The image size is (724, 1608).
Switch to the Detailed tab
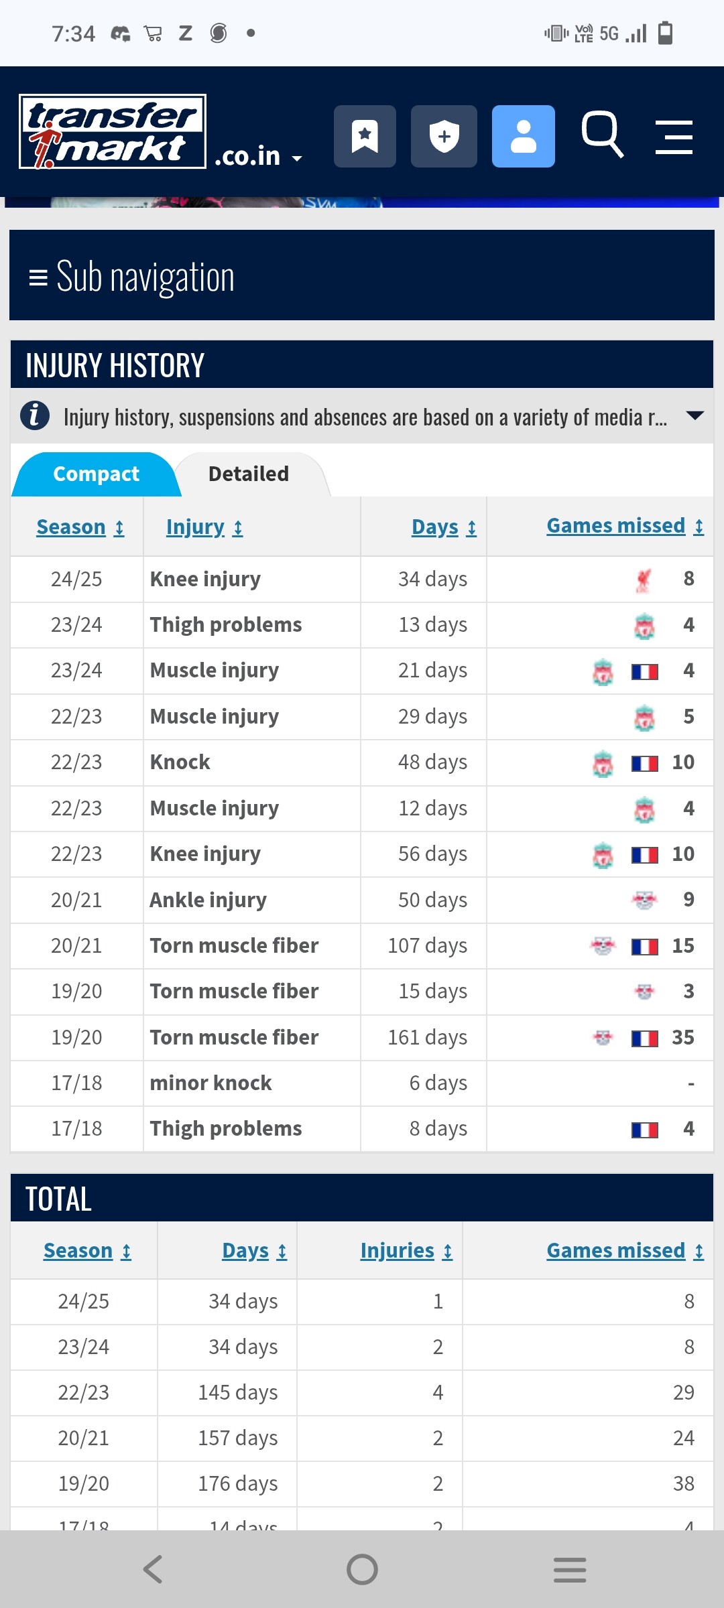[x=249, y=474]
